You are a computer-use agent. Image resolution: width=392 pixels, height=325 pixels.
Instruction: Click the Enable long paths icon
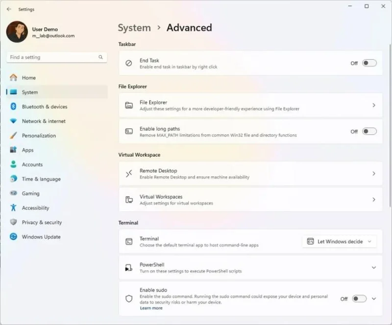click(x=129, y=131)
